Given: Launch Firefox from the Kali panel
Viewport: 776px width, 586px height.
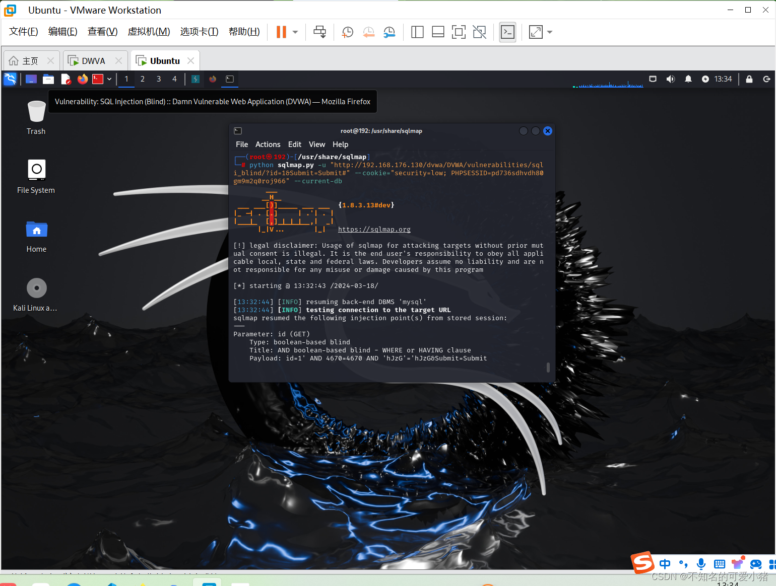Looking at the screenshot, I should click(x=83, y=79).
